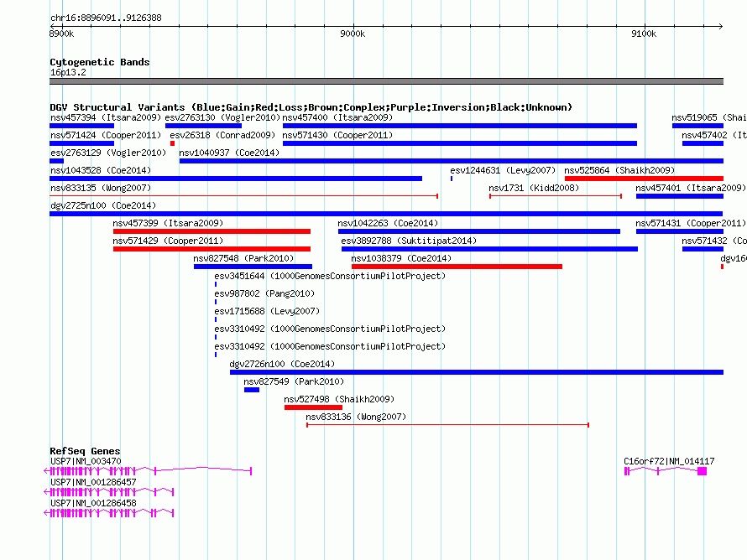Click the red nsv525864 loss bar

644,179
